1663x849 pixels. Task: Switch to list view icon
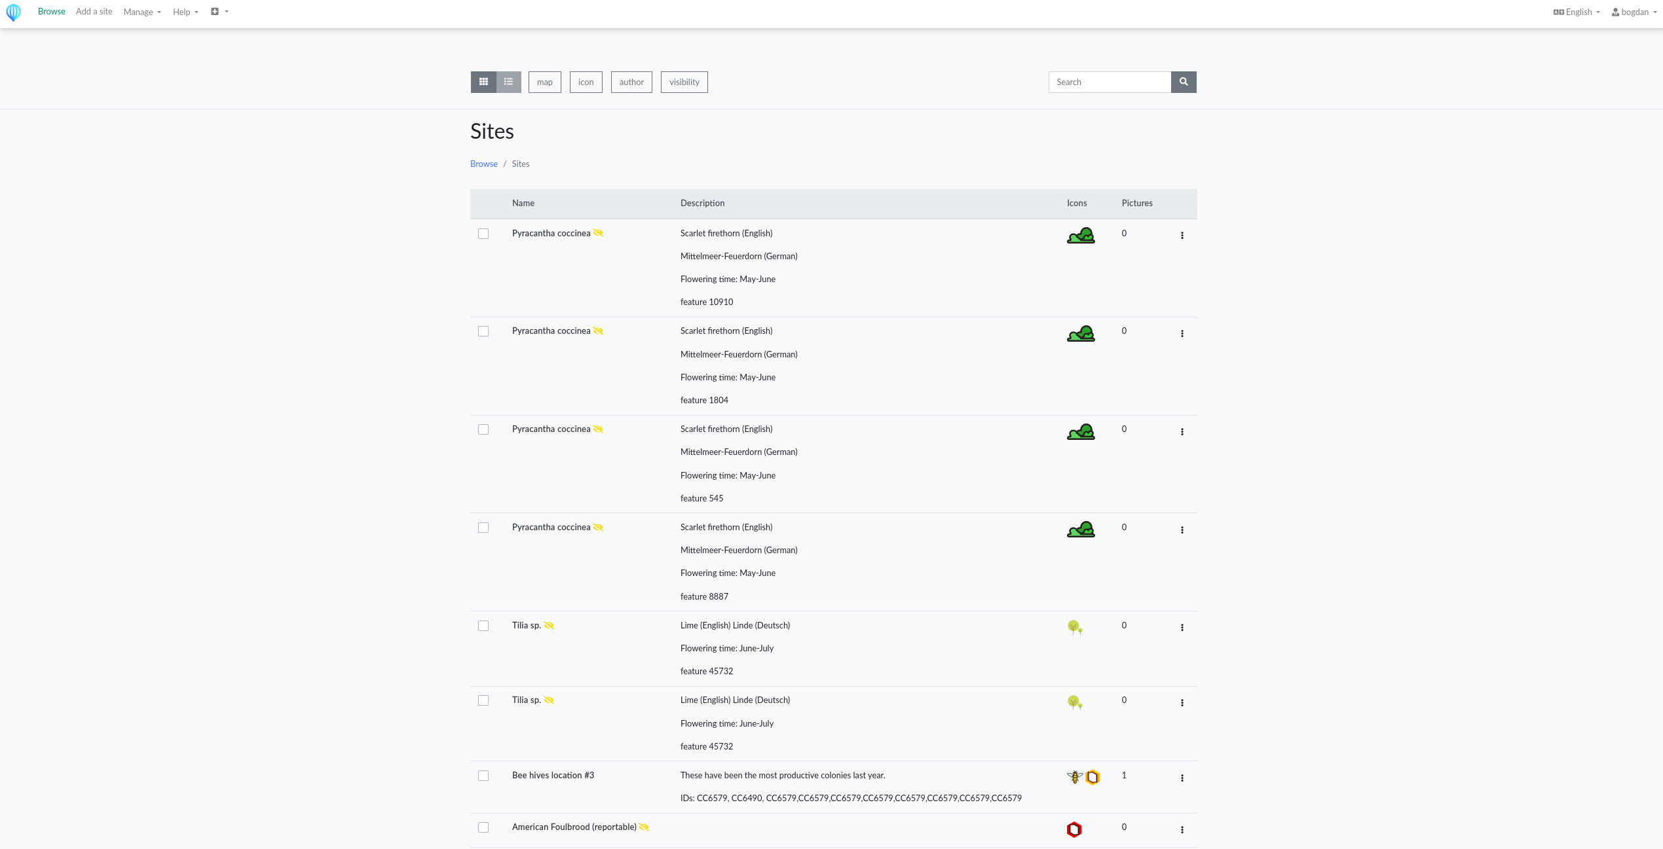click(508, 82)
